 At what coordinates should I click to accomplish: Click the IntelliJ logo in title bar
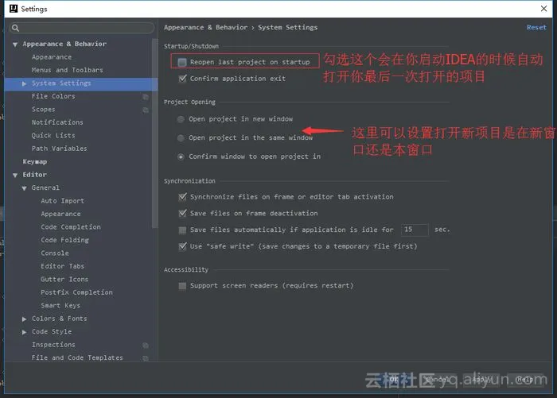14,9
